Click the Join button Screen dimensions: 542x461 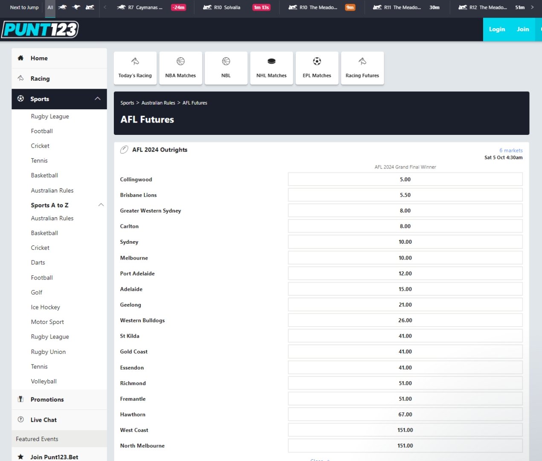tap(523, 29)
